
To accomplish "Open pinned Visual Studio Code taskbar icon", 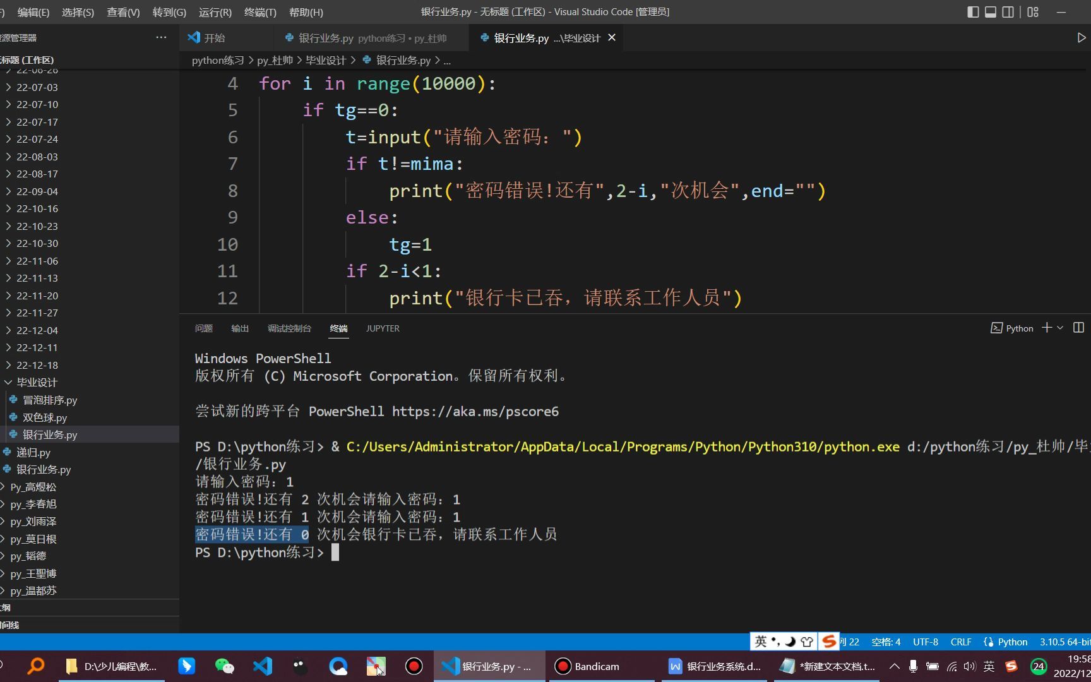I will point(263,666).
